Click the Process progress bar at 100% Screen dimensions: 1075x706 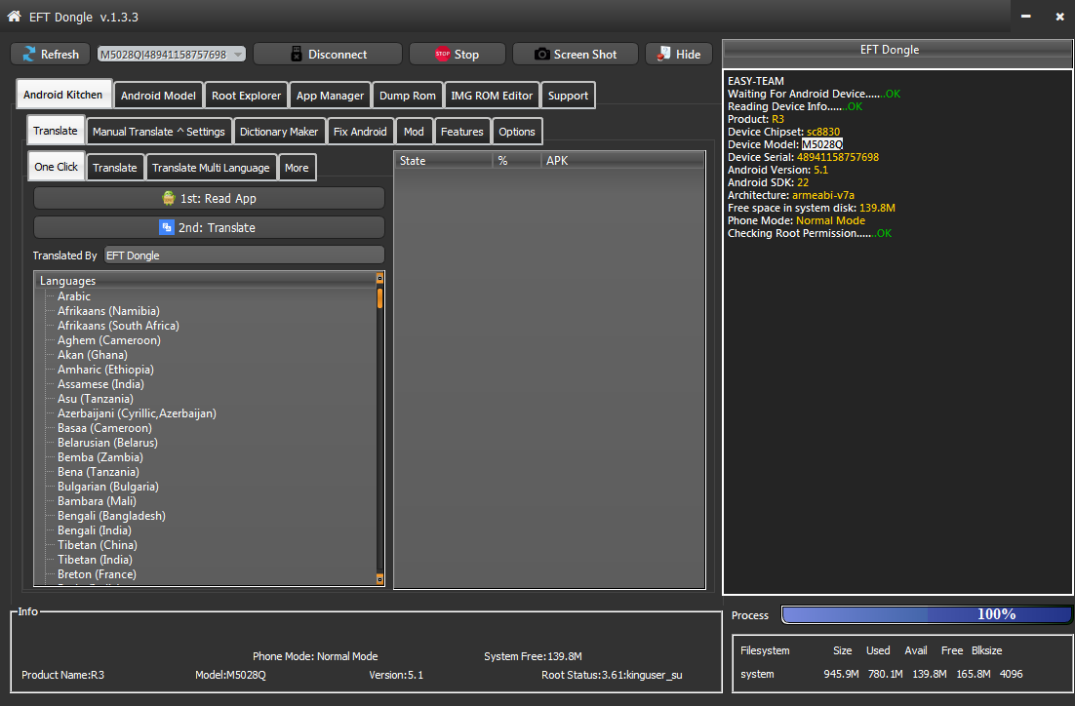pyautogui.click(x=926, y=614)
